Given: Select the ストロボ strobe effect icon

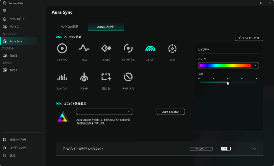Looking at the screenshot, I should [106, 48].
